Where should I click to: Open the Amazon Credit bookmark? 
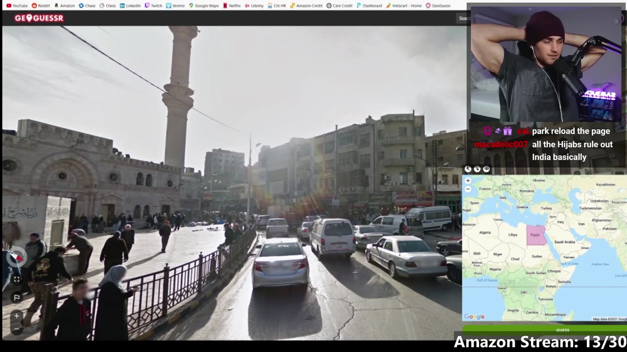point(306,5)
